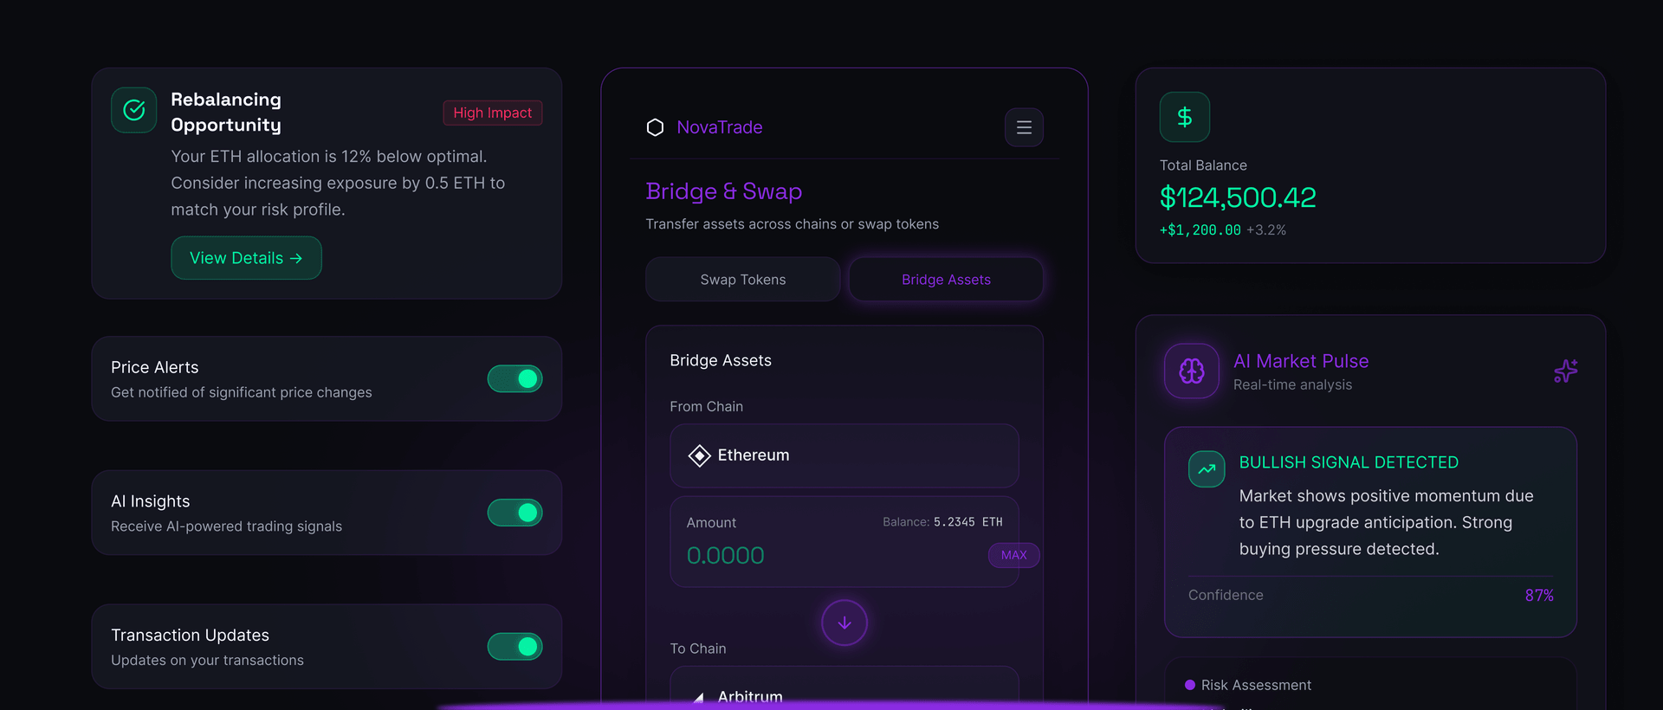Click the $124,500.42 total balance value
This screenshot has height=710, width=1663.
coord(1238,197)
